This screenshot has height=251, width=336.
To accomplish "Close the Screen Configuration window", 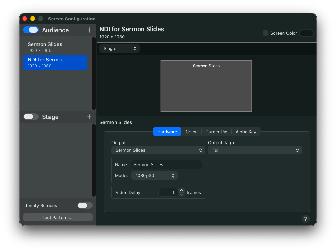I will pos(25,19).
